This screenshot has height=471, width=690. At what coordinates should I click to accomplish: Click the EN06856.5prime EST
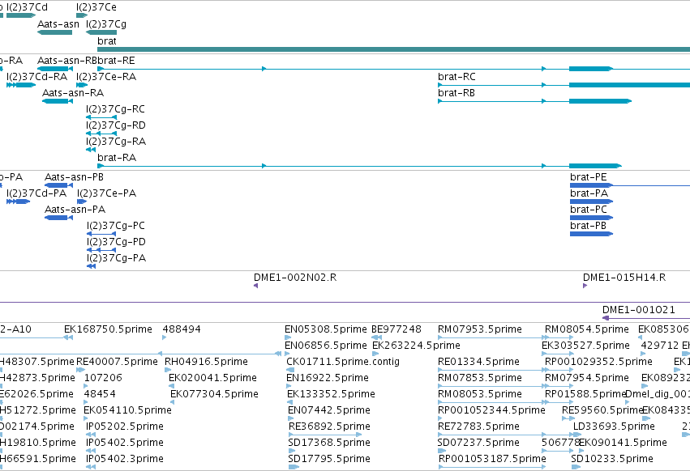[326, 346]
